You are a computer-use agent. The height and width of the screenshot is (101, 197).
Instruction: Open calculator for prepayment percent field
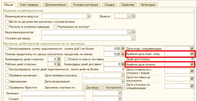123,54
